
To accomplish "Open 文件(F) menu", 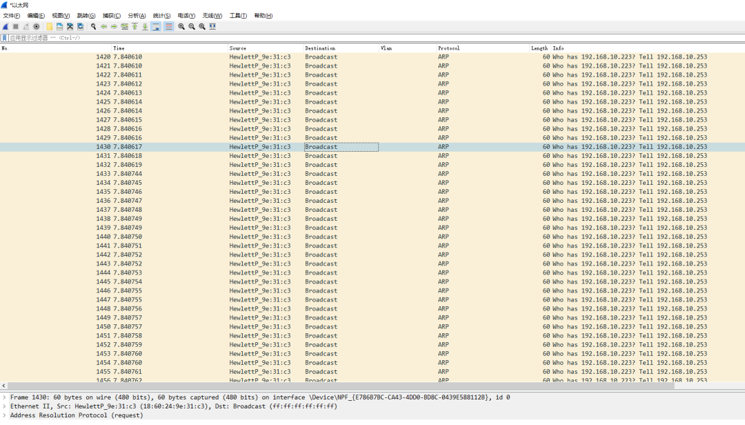I will (12, 16).
